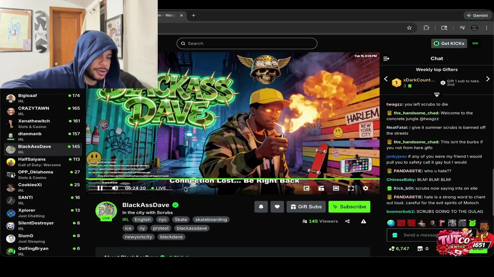Open Chrome extensions puzzle icon
494x277 pixels.
(426, 28)
